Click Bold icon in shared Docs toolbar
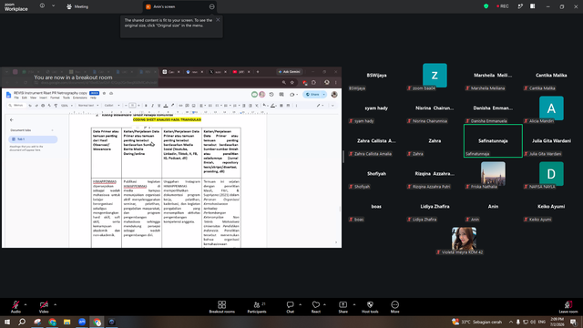 (146, 106)
